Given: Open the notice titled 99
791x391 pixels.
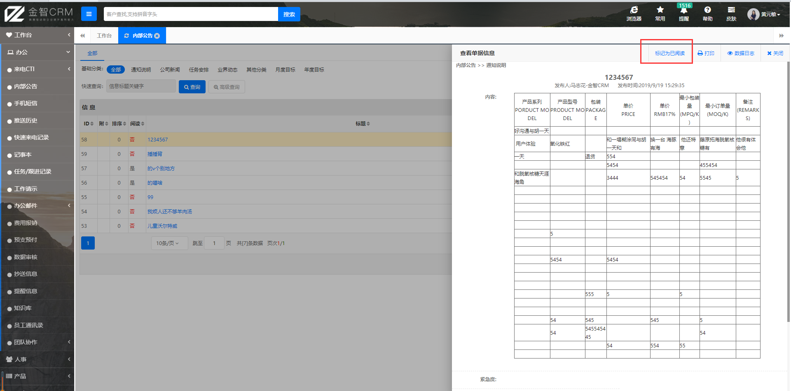Looking at the screenshot, I should pos(150,197).
